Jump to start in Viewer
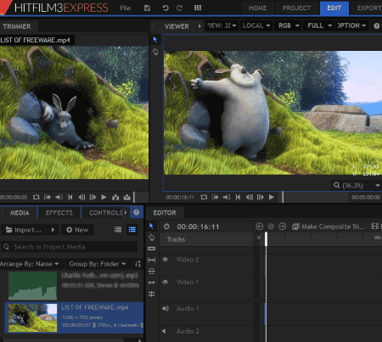 pyautogui.click(x=238, y=197)
